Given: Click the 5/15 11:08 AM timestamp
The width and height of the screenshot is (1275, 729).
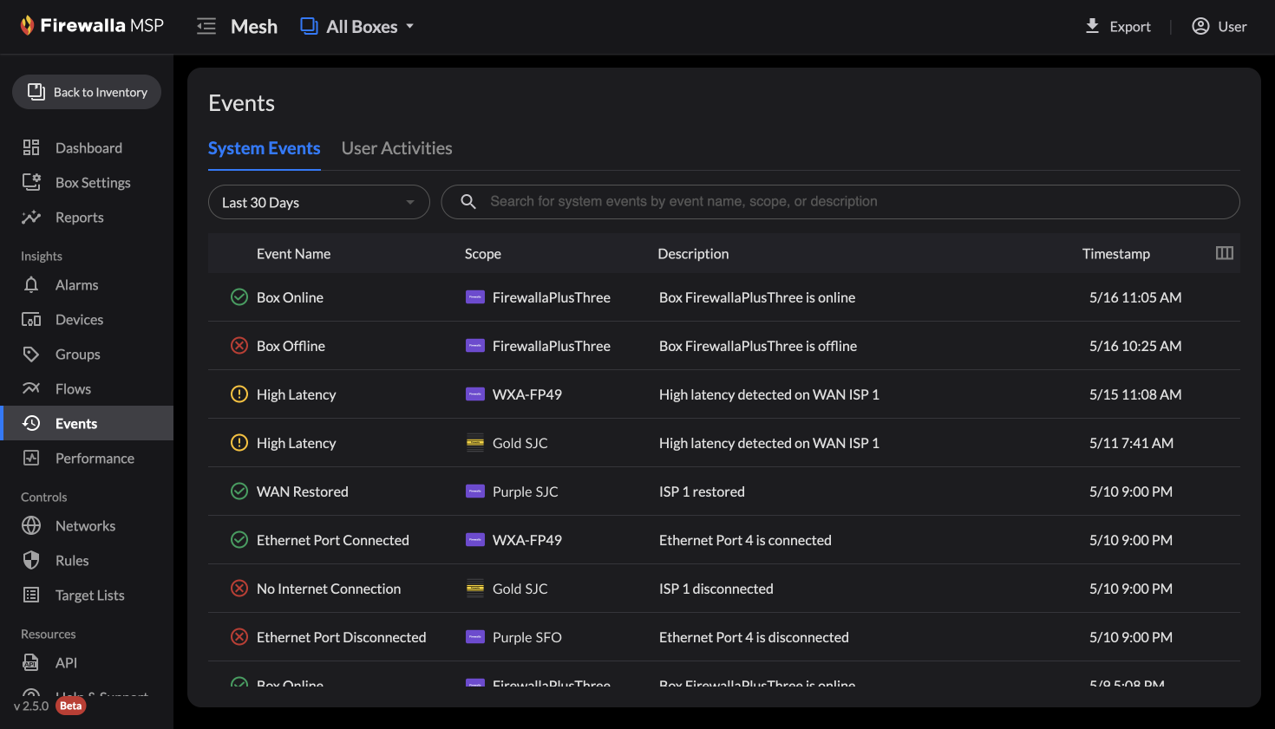Looking at the screenshot, I should coord(1135,394).
